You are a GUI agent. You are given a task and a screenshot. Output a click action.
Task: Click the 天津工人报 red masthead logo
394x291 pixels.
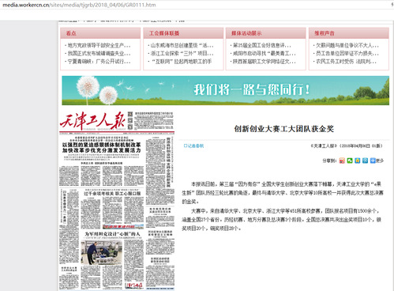point(92,121)
